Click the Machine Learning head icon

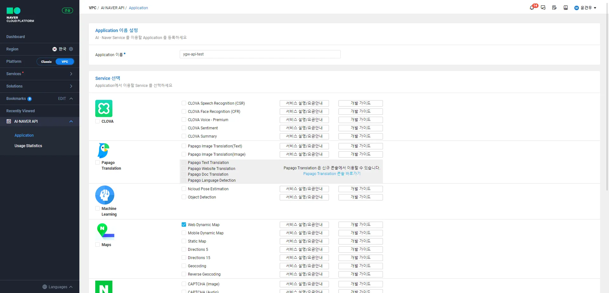coord(105,195)
